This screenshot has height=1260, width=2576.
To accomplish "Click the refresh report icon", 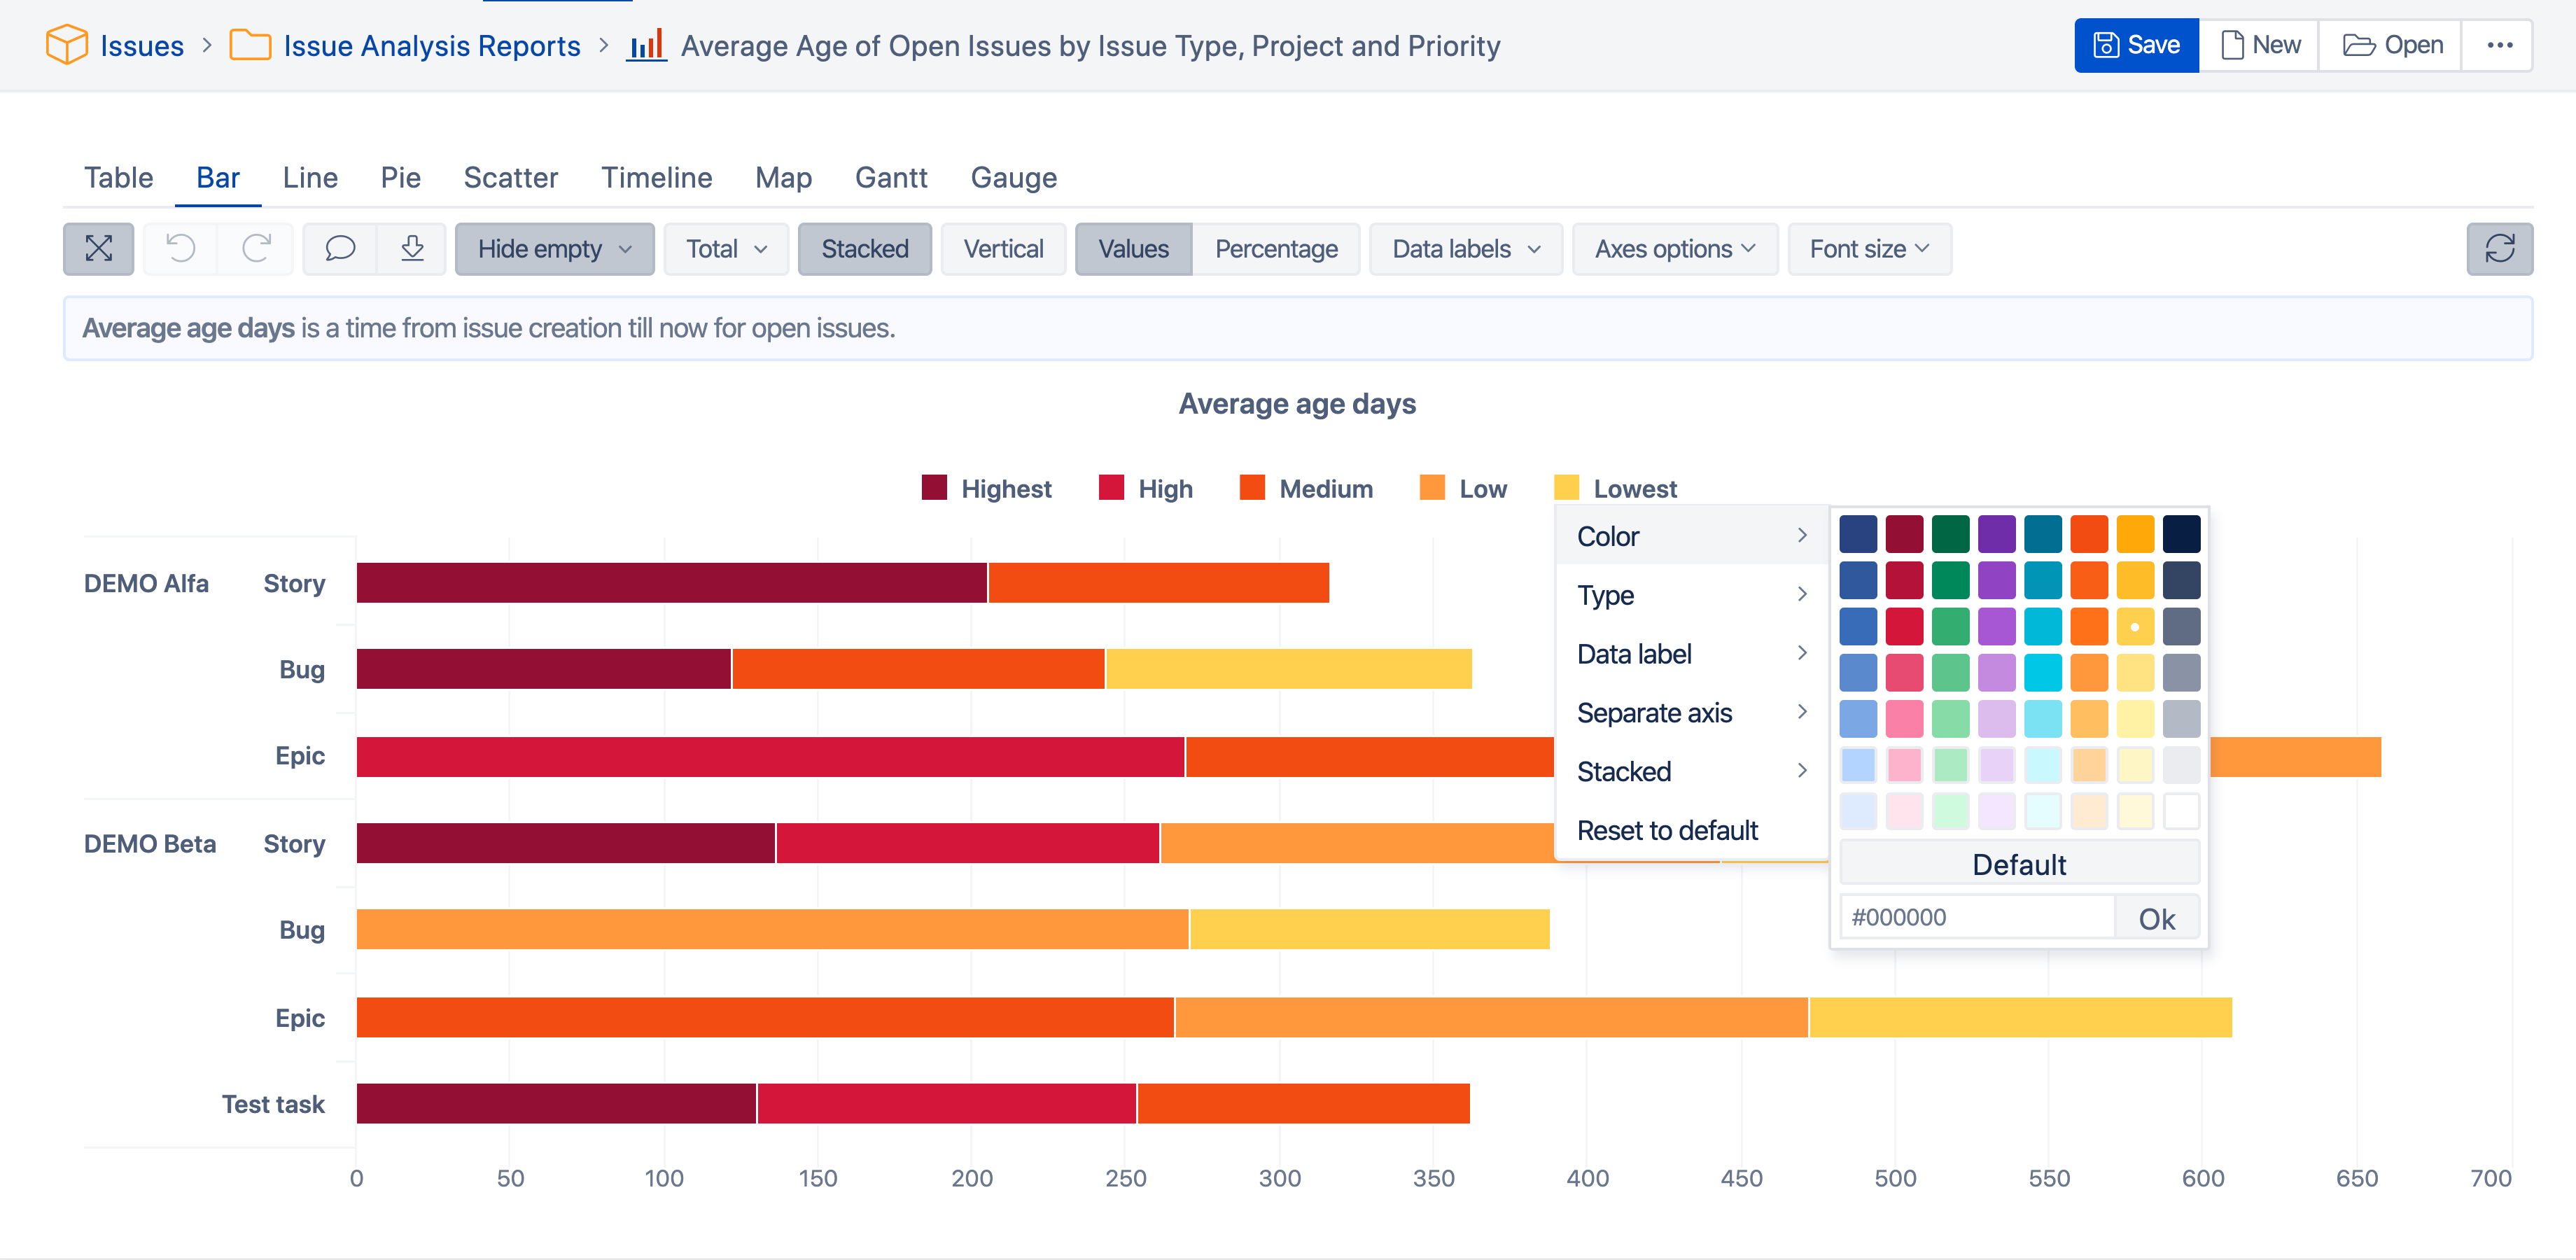I will [2499, 249].
